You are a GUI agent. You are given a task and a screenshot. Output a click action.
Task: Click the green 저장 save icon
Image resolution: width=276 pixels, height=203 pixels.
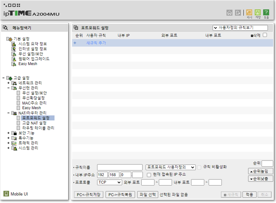[258, 13]
